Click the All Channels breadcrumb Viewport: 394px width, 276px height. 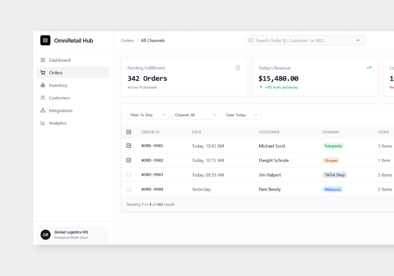click(153, 40)
